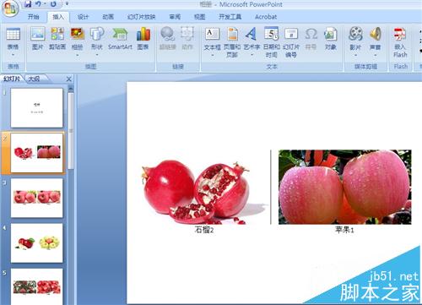Insert a SmartArt graphic
This screenshot has width=422, height=305.
[120, 39]
